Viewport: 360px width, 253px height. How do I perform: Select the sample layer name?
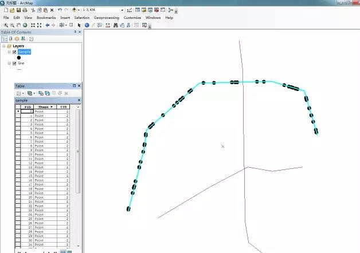point(24,52)
